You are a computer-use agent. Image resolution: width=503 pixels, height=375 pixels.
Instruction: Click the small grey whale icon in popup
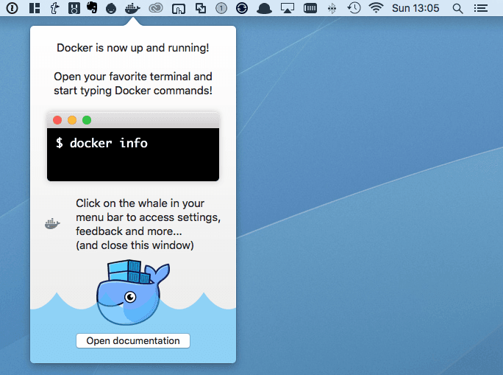[52, 224]
